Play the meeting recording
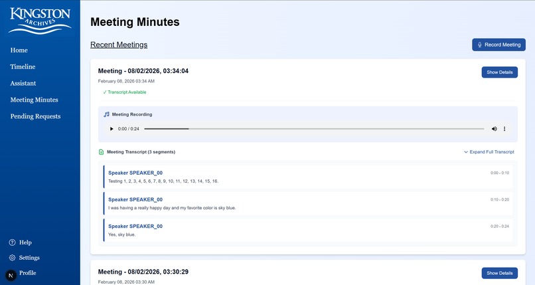The height and width of the screenshot is (285, 535). [x=112, y=129]
